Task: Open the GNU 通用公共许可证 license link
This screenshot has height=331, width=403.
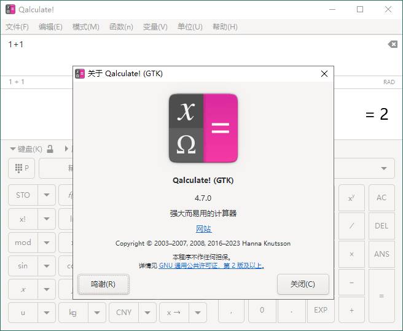Action: click(210, 265)
